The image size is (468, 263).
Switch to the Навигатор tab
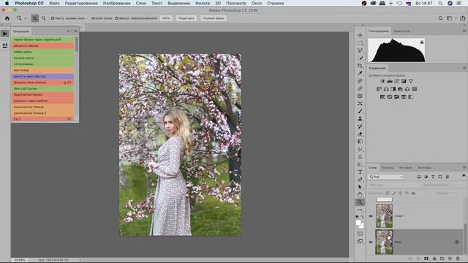pyautogui.click(x=401, y=31)
